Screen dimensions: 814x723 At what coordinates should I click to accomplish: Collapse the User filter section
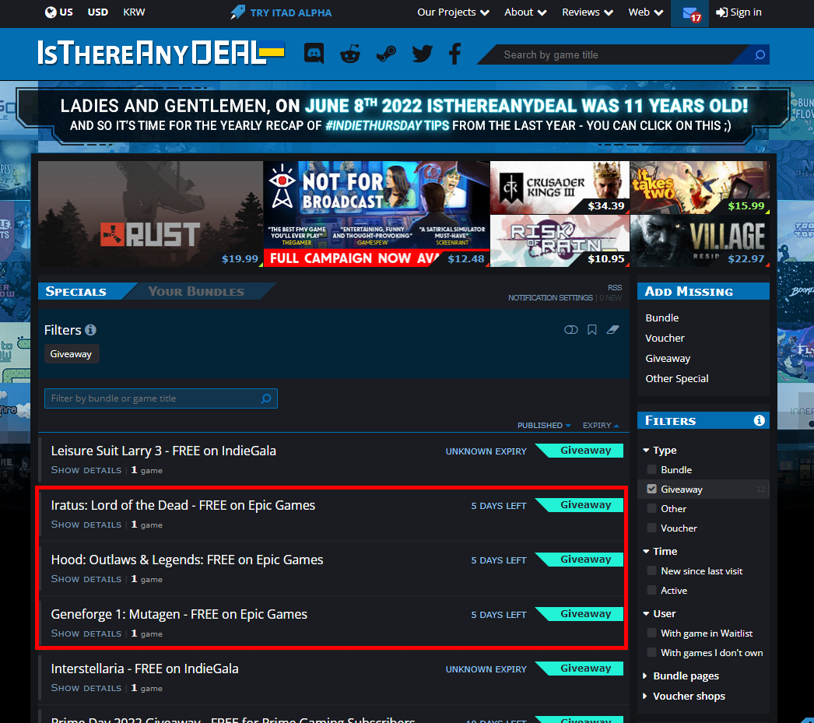point(659,613)
